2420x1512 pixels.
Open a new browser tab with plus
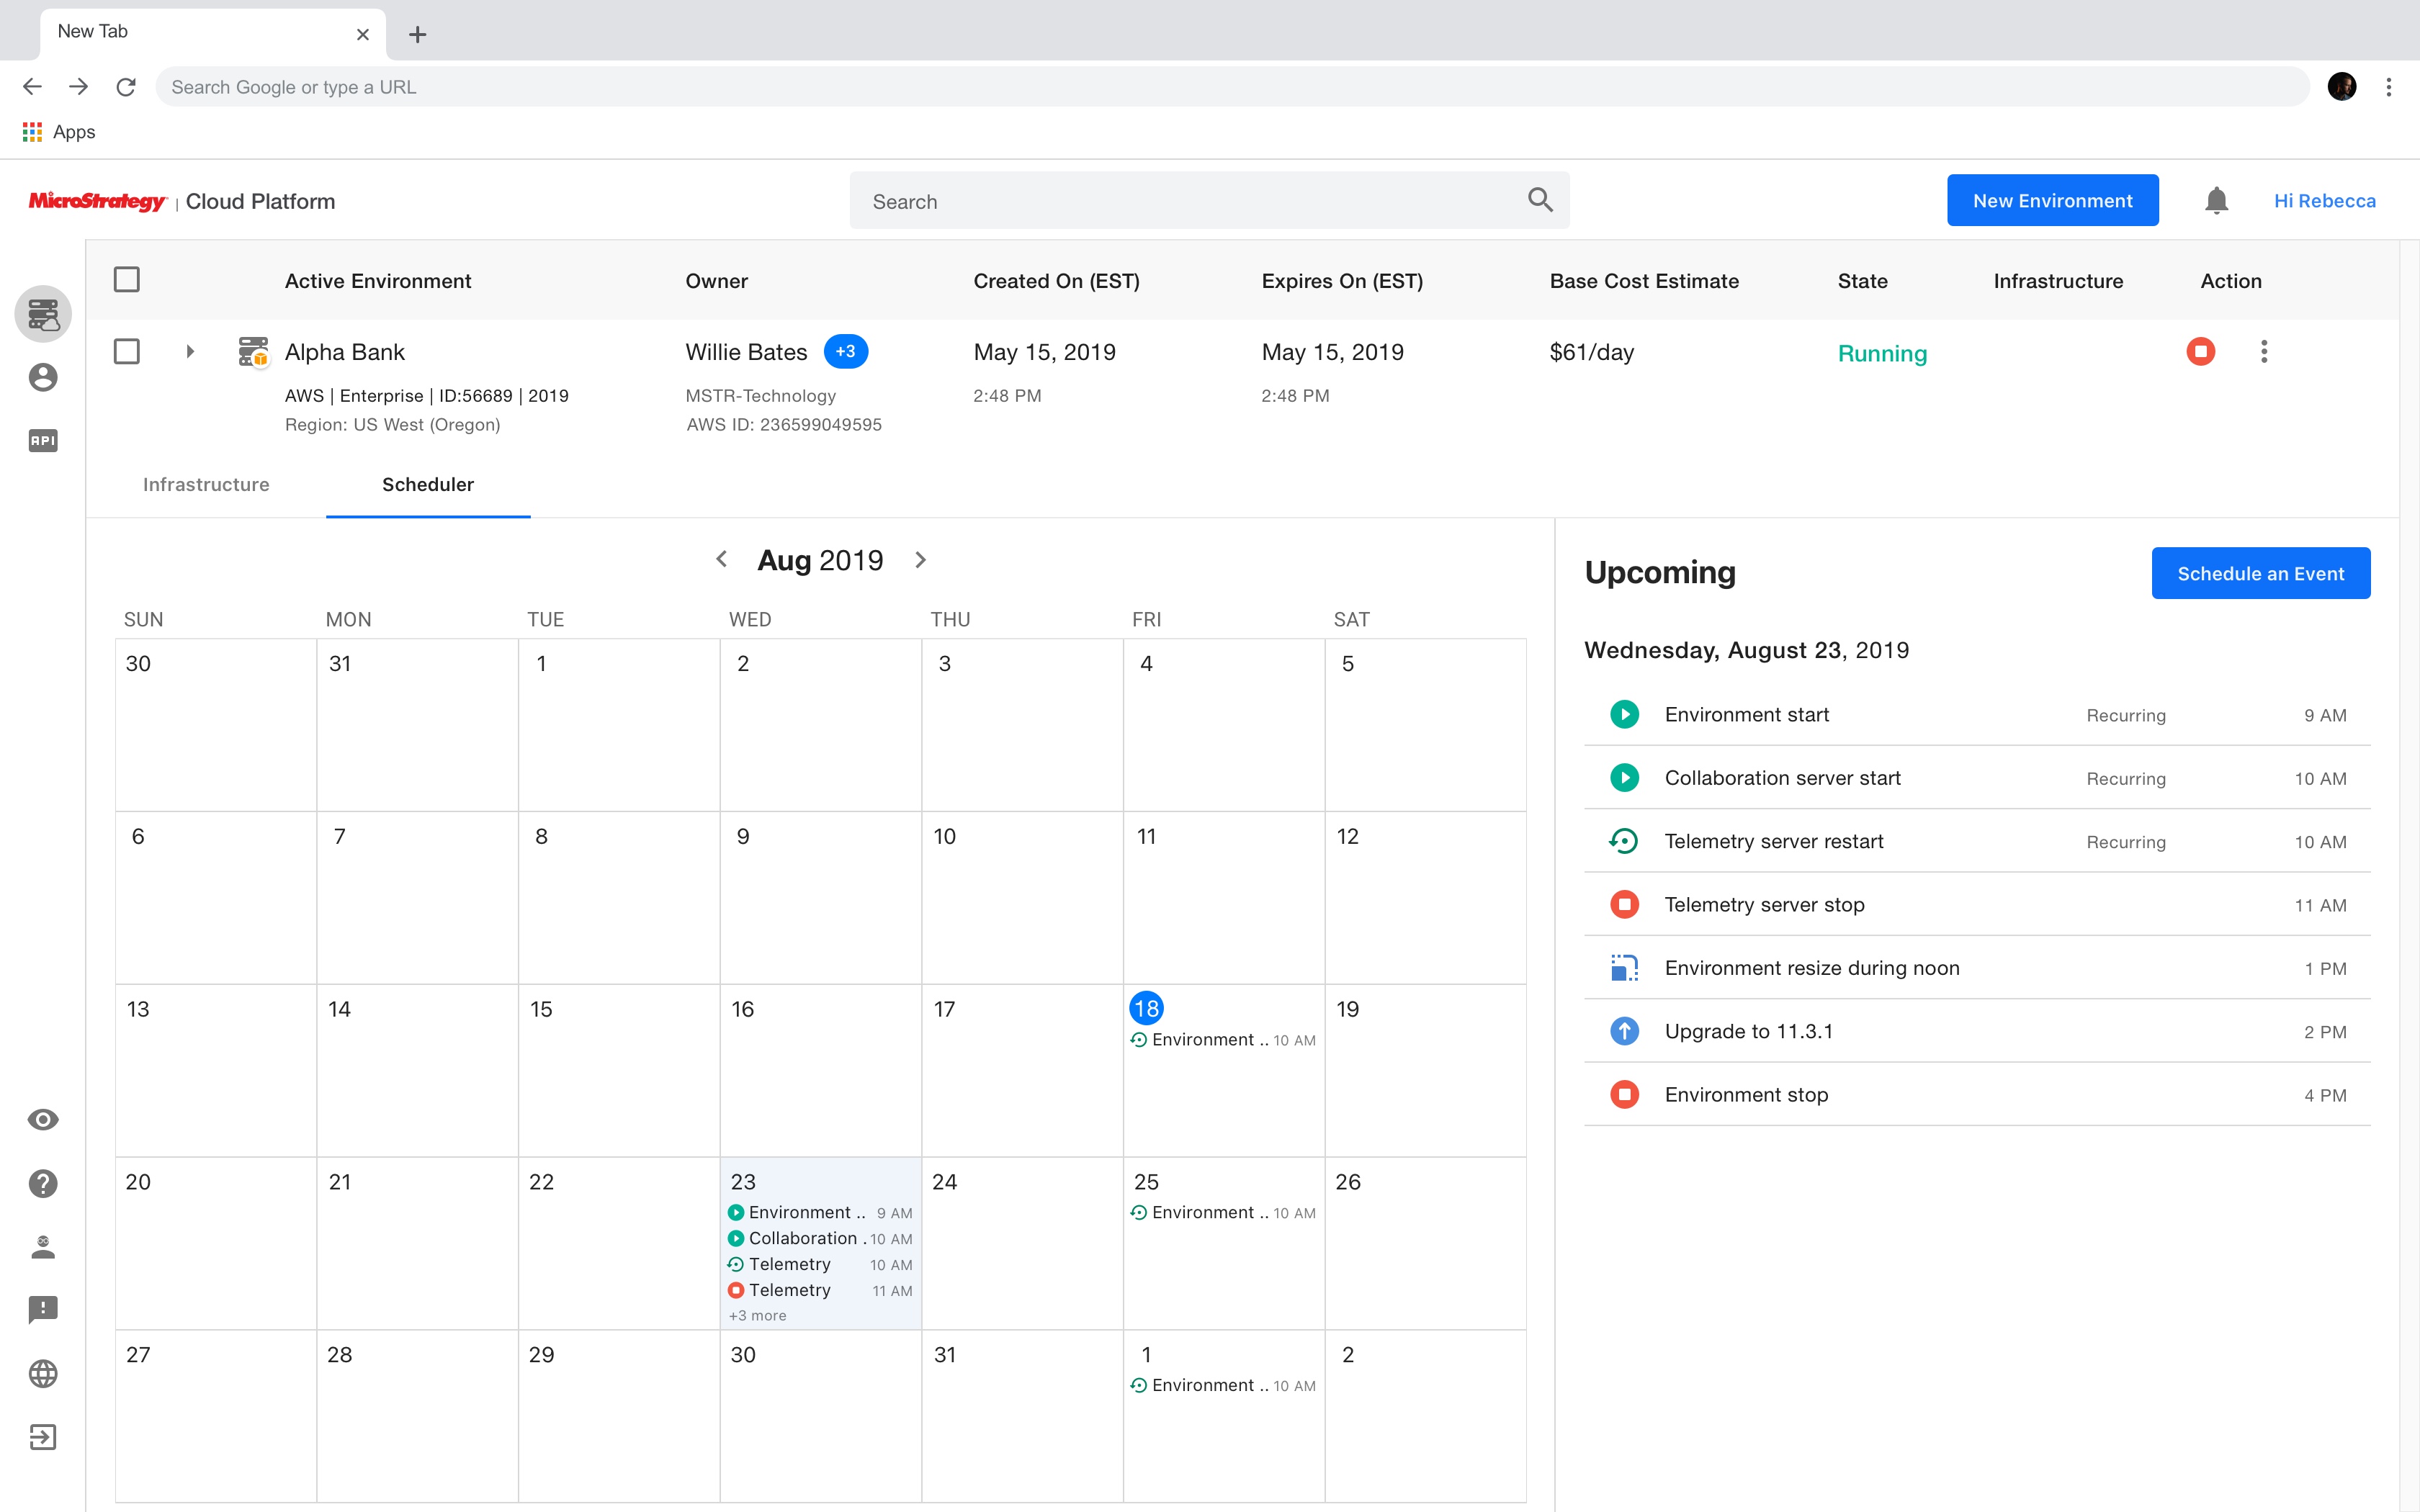[418, 35]
